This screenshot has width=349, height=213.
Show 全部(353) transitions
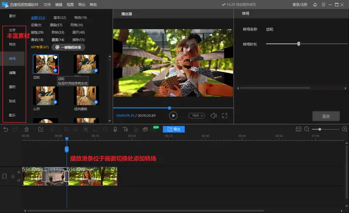coord(38,17)
